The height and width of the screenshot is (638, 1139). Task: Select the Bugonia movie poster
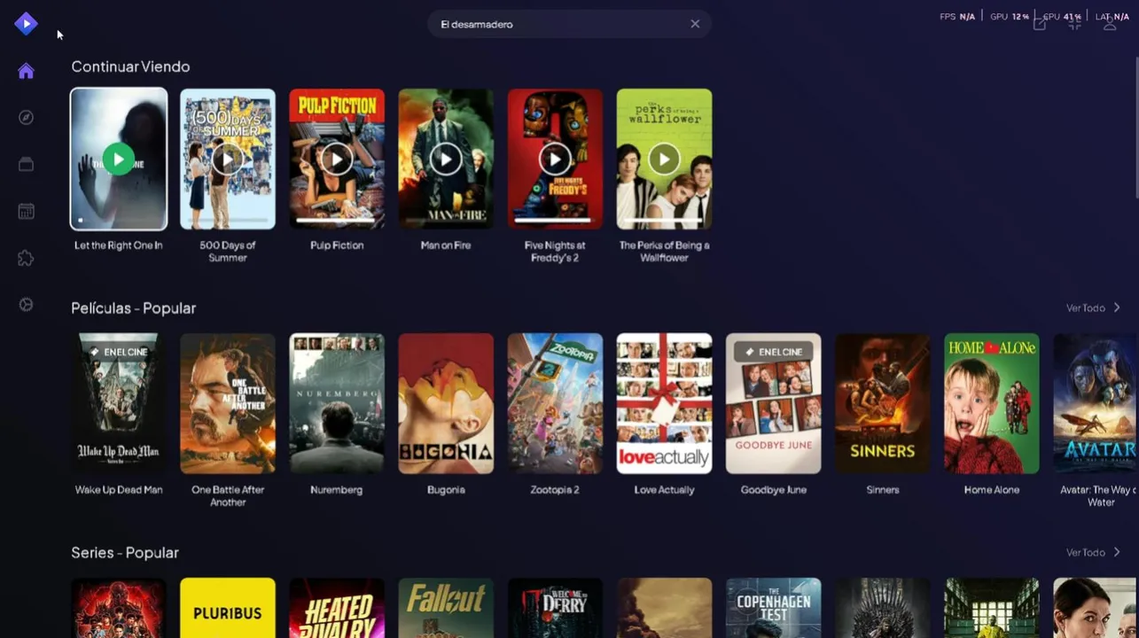point(446,403)
